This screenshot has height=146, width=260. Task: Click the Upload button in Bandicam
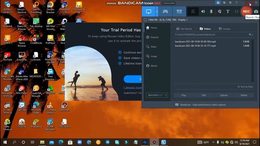(x=224, y=95)
